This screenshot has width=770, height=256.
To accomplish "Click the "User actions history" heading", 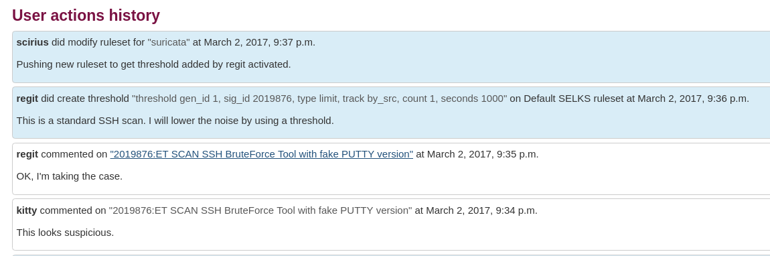I will pos(86,15).
